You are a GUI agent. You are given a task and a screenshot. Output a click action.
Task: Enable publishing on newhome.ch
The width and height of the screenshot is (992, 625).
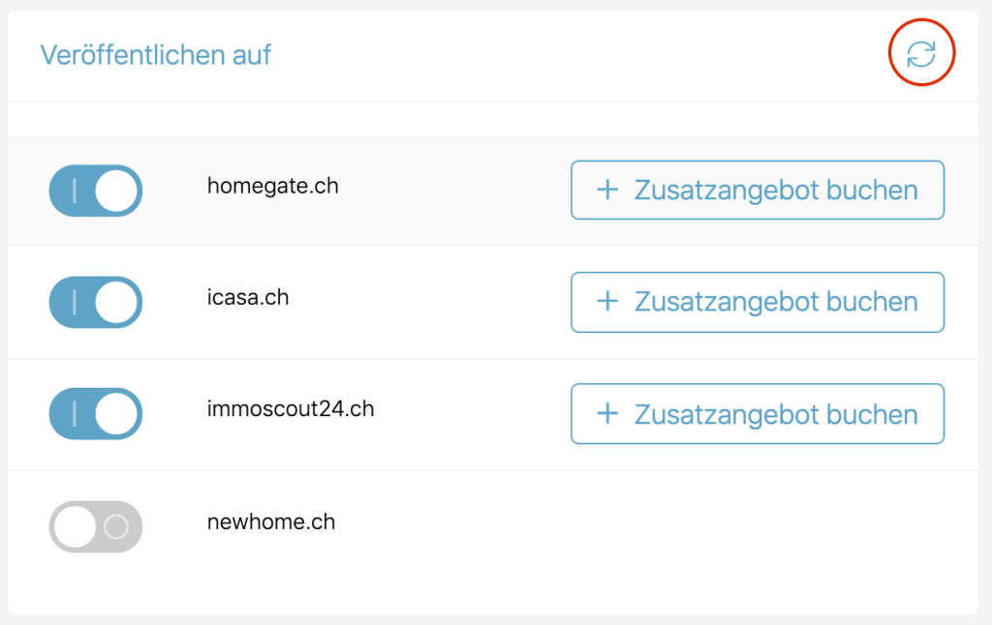96,526
